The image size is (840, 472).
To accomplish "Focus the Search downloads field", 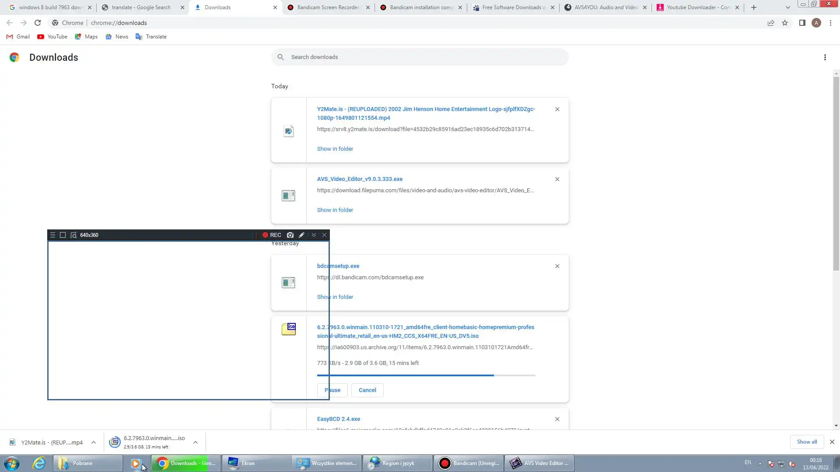I will 420,57.
